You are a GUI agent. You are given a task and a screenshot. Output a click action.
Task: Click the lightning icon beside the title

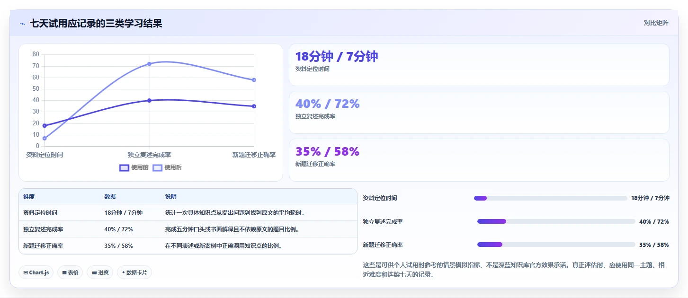pyautogui.click(x=22, y=24)
